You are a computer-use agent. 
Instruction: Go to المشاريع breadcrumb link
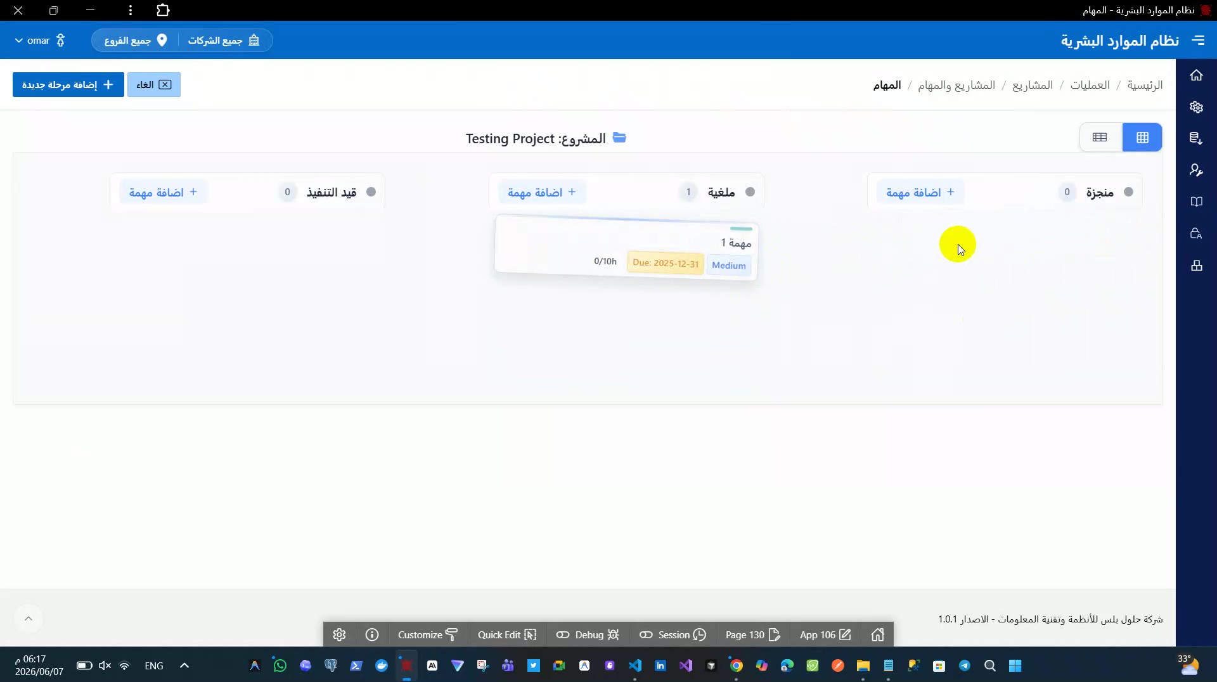(x=1033, y=85)
